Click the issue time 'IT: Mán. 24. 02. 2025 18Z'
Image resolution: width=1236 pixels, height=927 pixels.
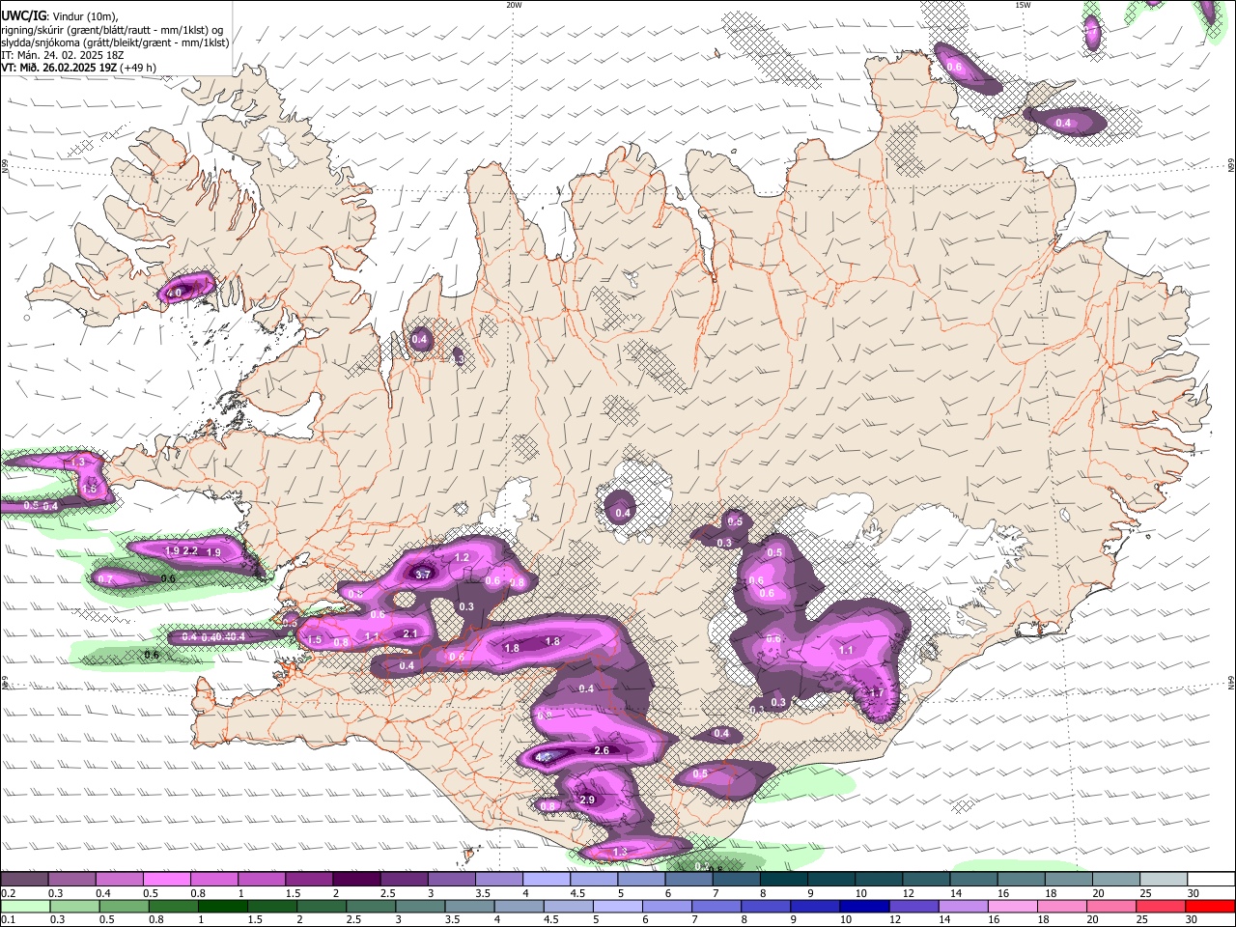(62, 55)
